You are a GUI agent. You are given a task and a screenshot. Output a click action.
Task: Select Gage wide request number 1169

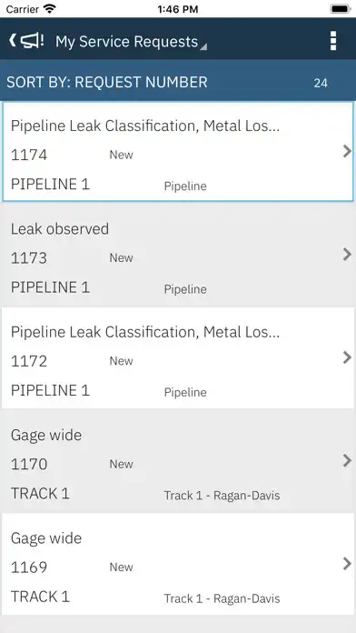[x=29, y=568]
